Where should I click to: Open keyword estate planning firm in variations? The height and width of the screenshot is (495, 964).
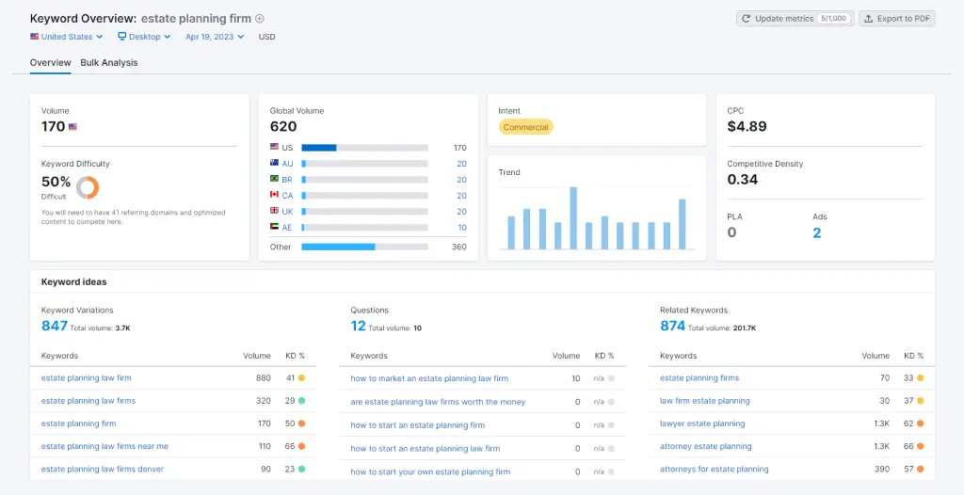click(79, 423)
